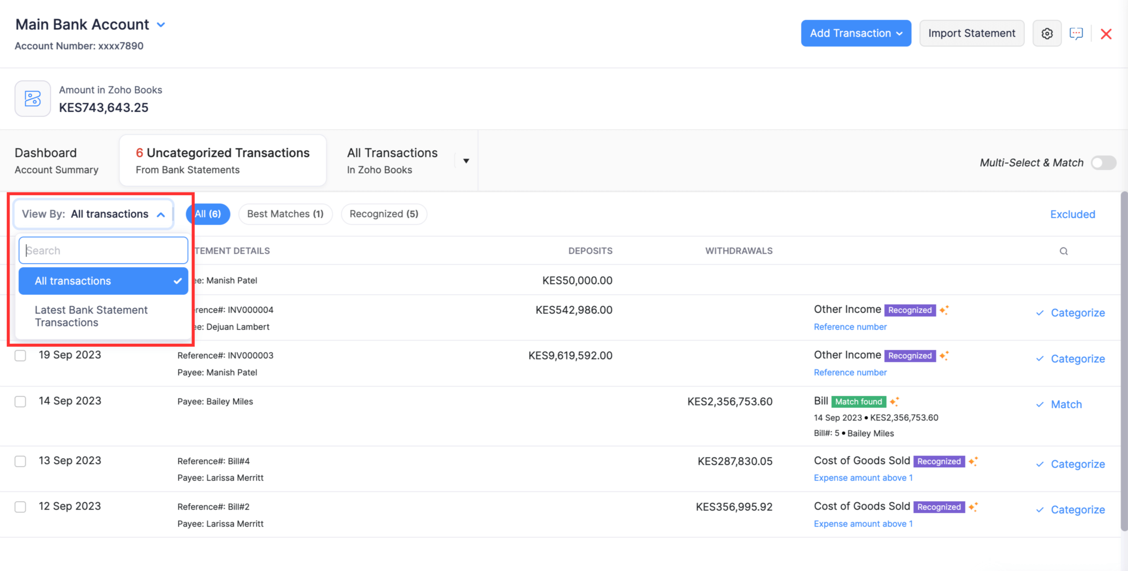The height and width of the screenshot is (571, 1128).
Task: Click the checkmark next to Match for Bailey Miles
Action: click(1040, 404)
